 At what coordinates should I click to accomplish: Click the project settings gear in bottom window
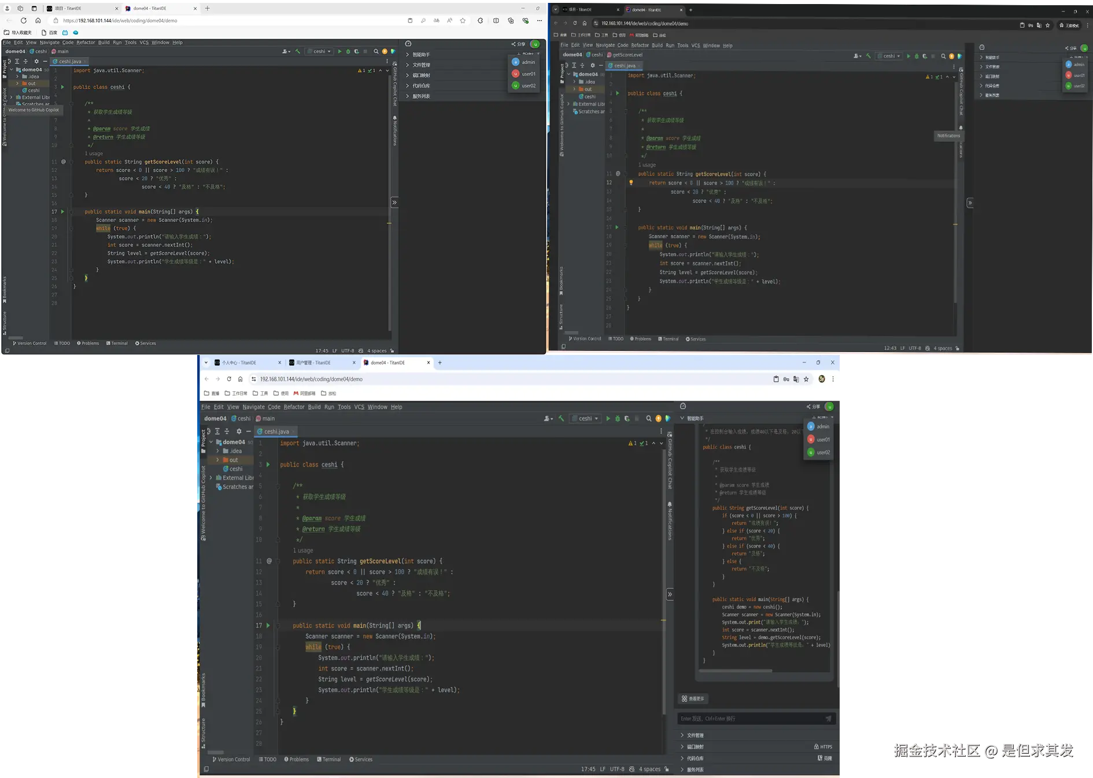pyautogui.click(x=239, y=431)
